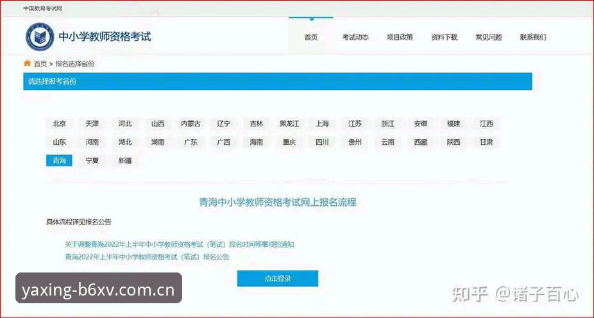
Task: Select province 山西
Action: click(x=158, y=124)
